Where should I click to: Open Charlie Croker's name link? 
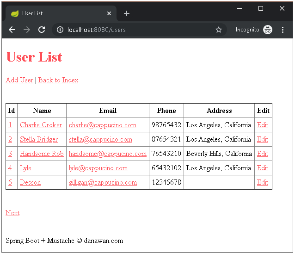point(41,125)
